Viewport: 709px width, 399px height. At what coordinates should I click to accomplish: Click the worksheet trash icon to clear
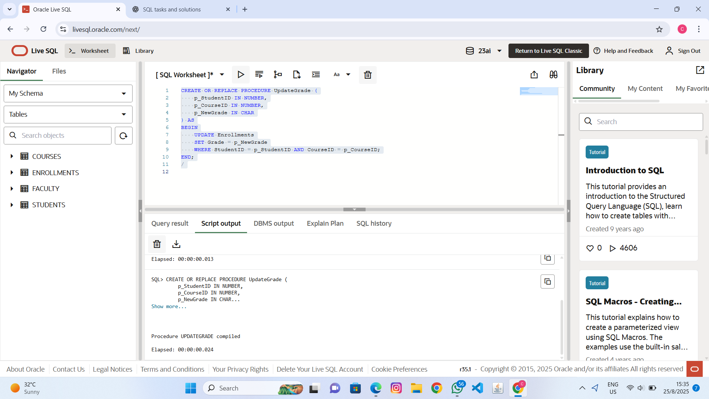tap(367, 75)
